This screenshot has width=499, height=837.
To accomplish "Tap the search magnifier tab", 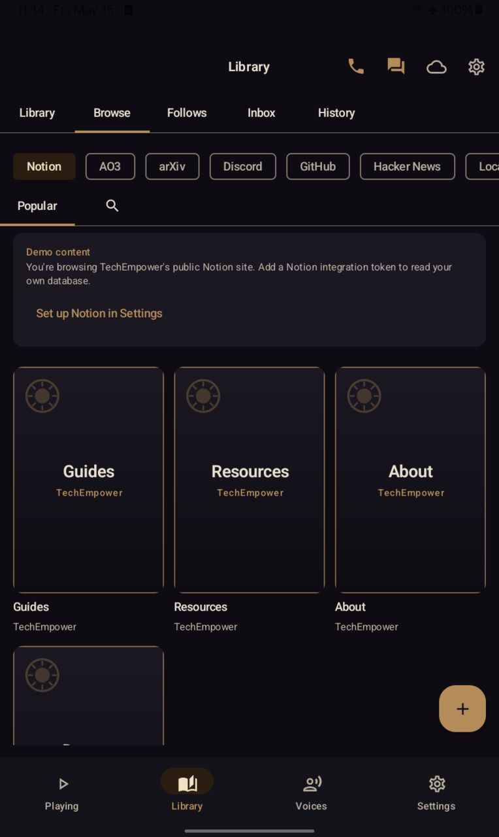I will click(x=112, y=206).
